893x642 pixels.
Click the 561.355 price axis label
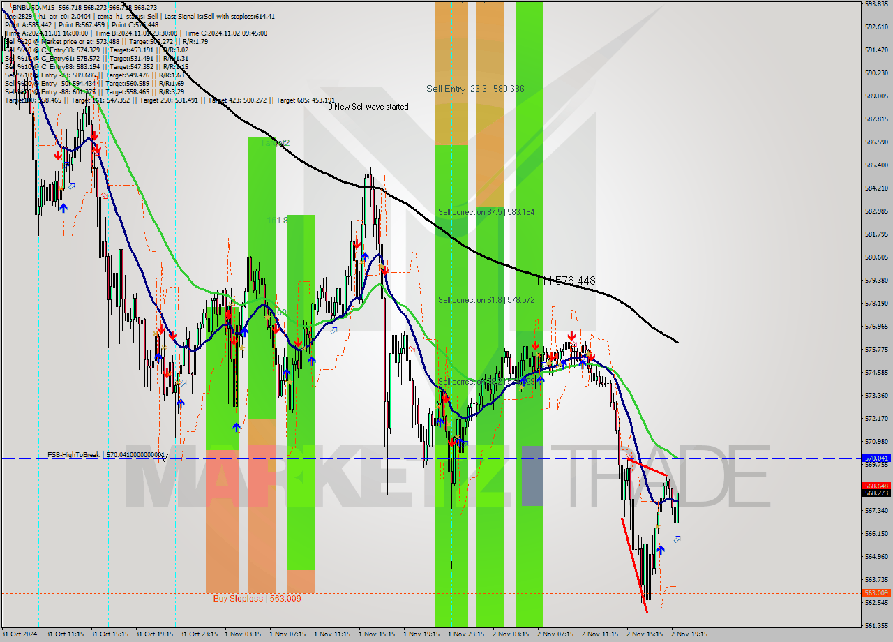click(x=876, y=625)
